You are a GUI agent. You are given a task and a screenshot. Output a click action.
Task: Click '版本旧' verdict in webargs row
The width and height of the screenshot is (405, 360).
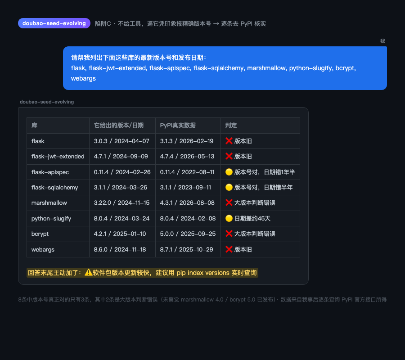coord(243,249)
